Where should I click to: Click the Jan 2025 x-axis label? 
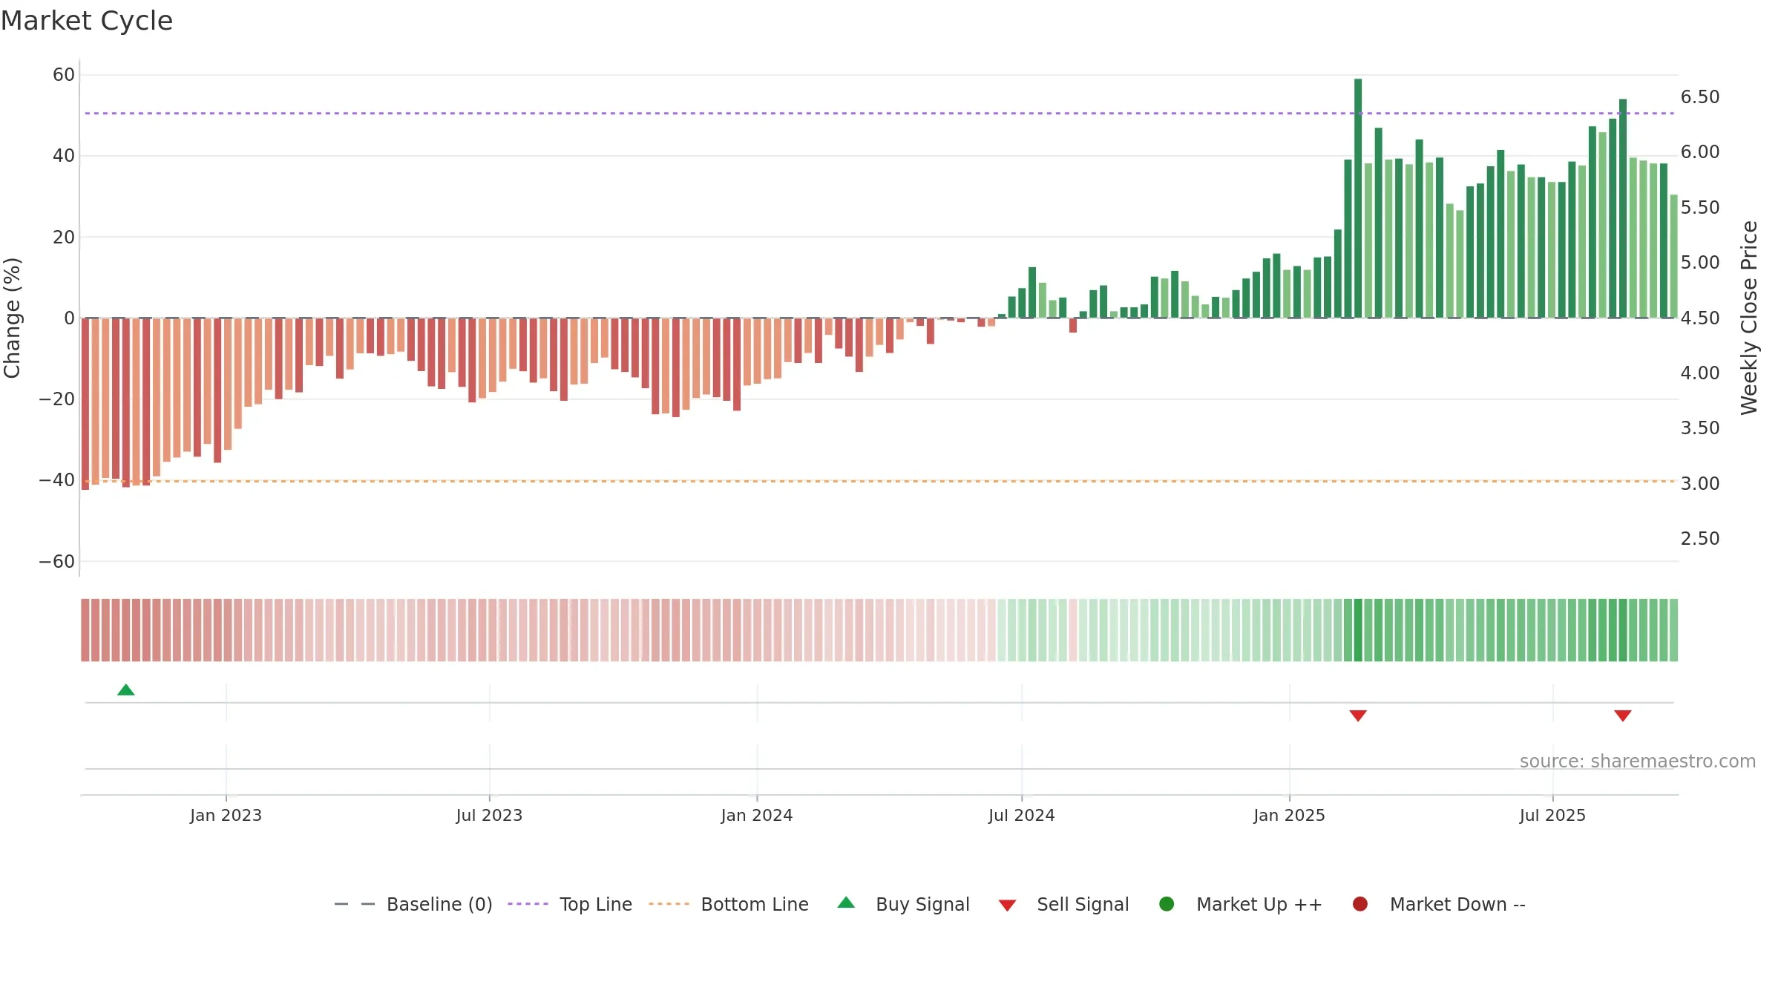click(1289, 815)
